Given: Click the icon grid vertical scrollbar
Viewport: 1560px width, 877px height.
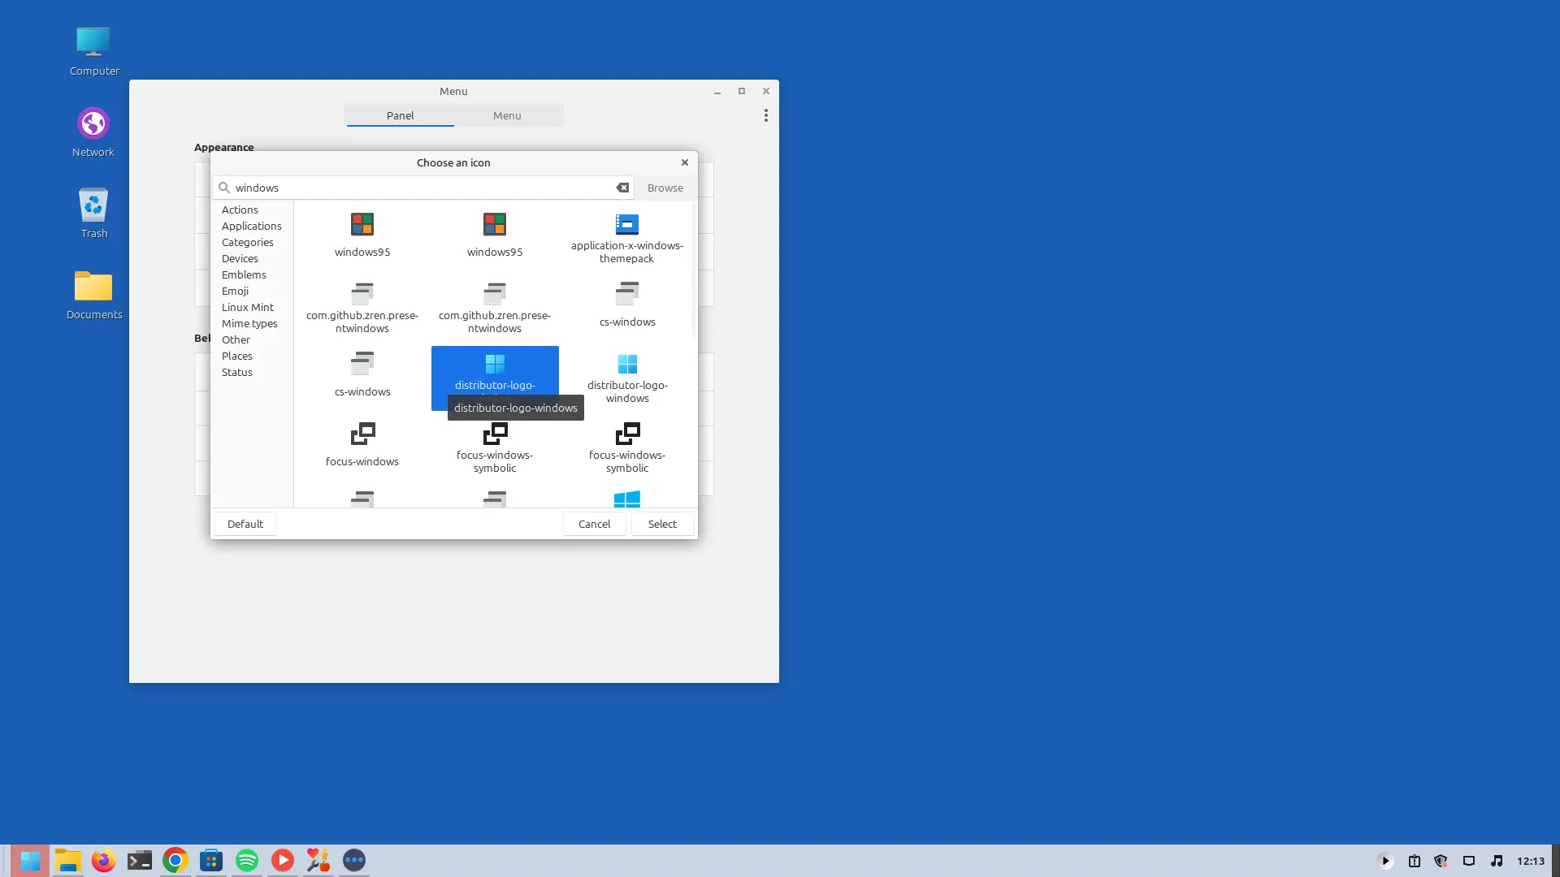Looking at the screenshot, I should click(x=694, y=272).
